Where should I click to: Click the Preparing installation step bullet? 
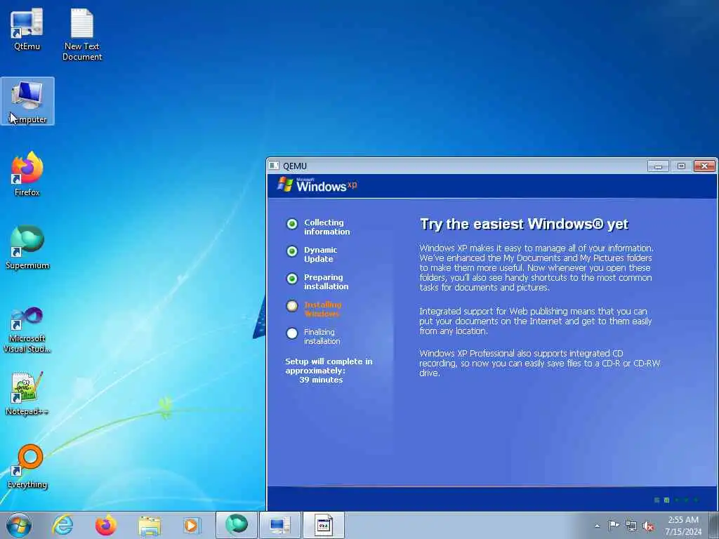(292, 279)
